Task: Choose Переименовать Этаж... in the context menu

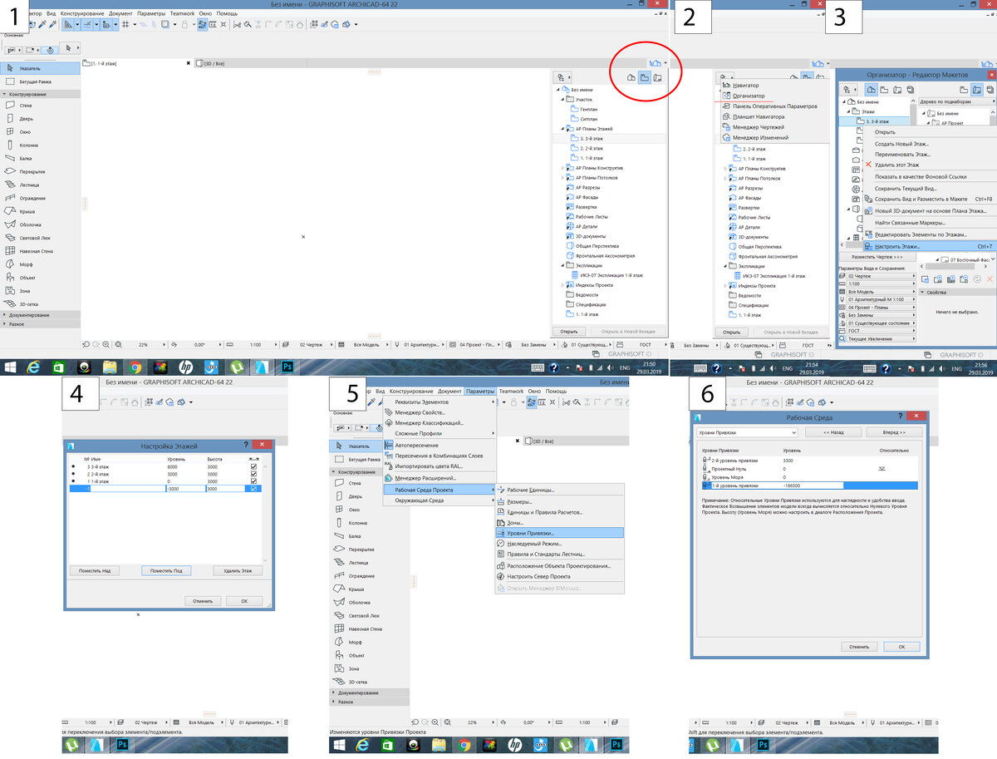Action: (929, 155)
